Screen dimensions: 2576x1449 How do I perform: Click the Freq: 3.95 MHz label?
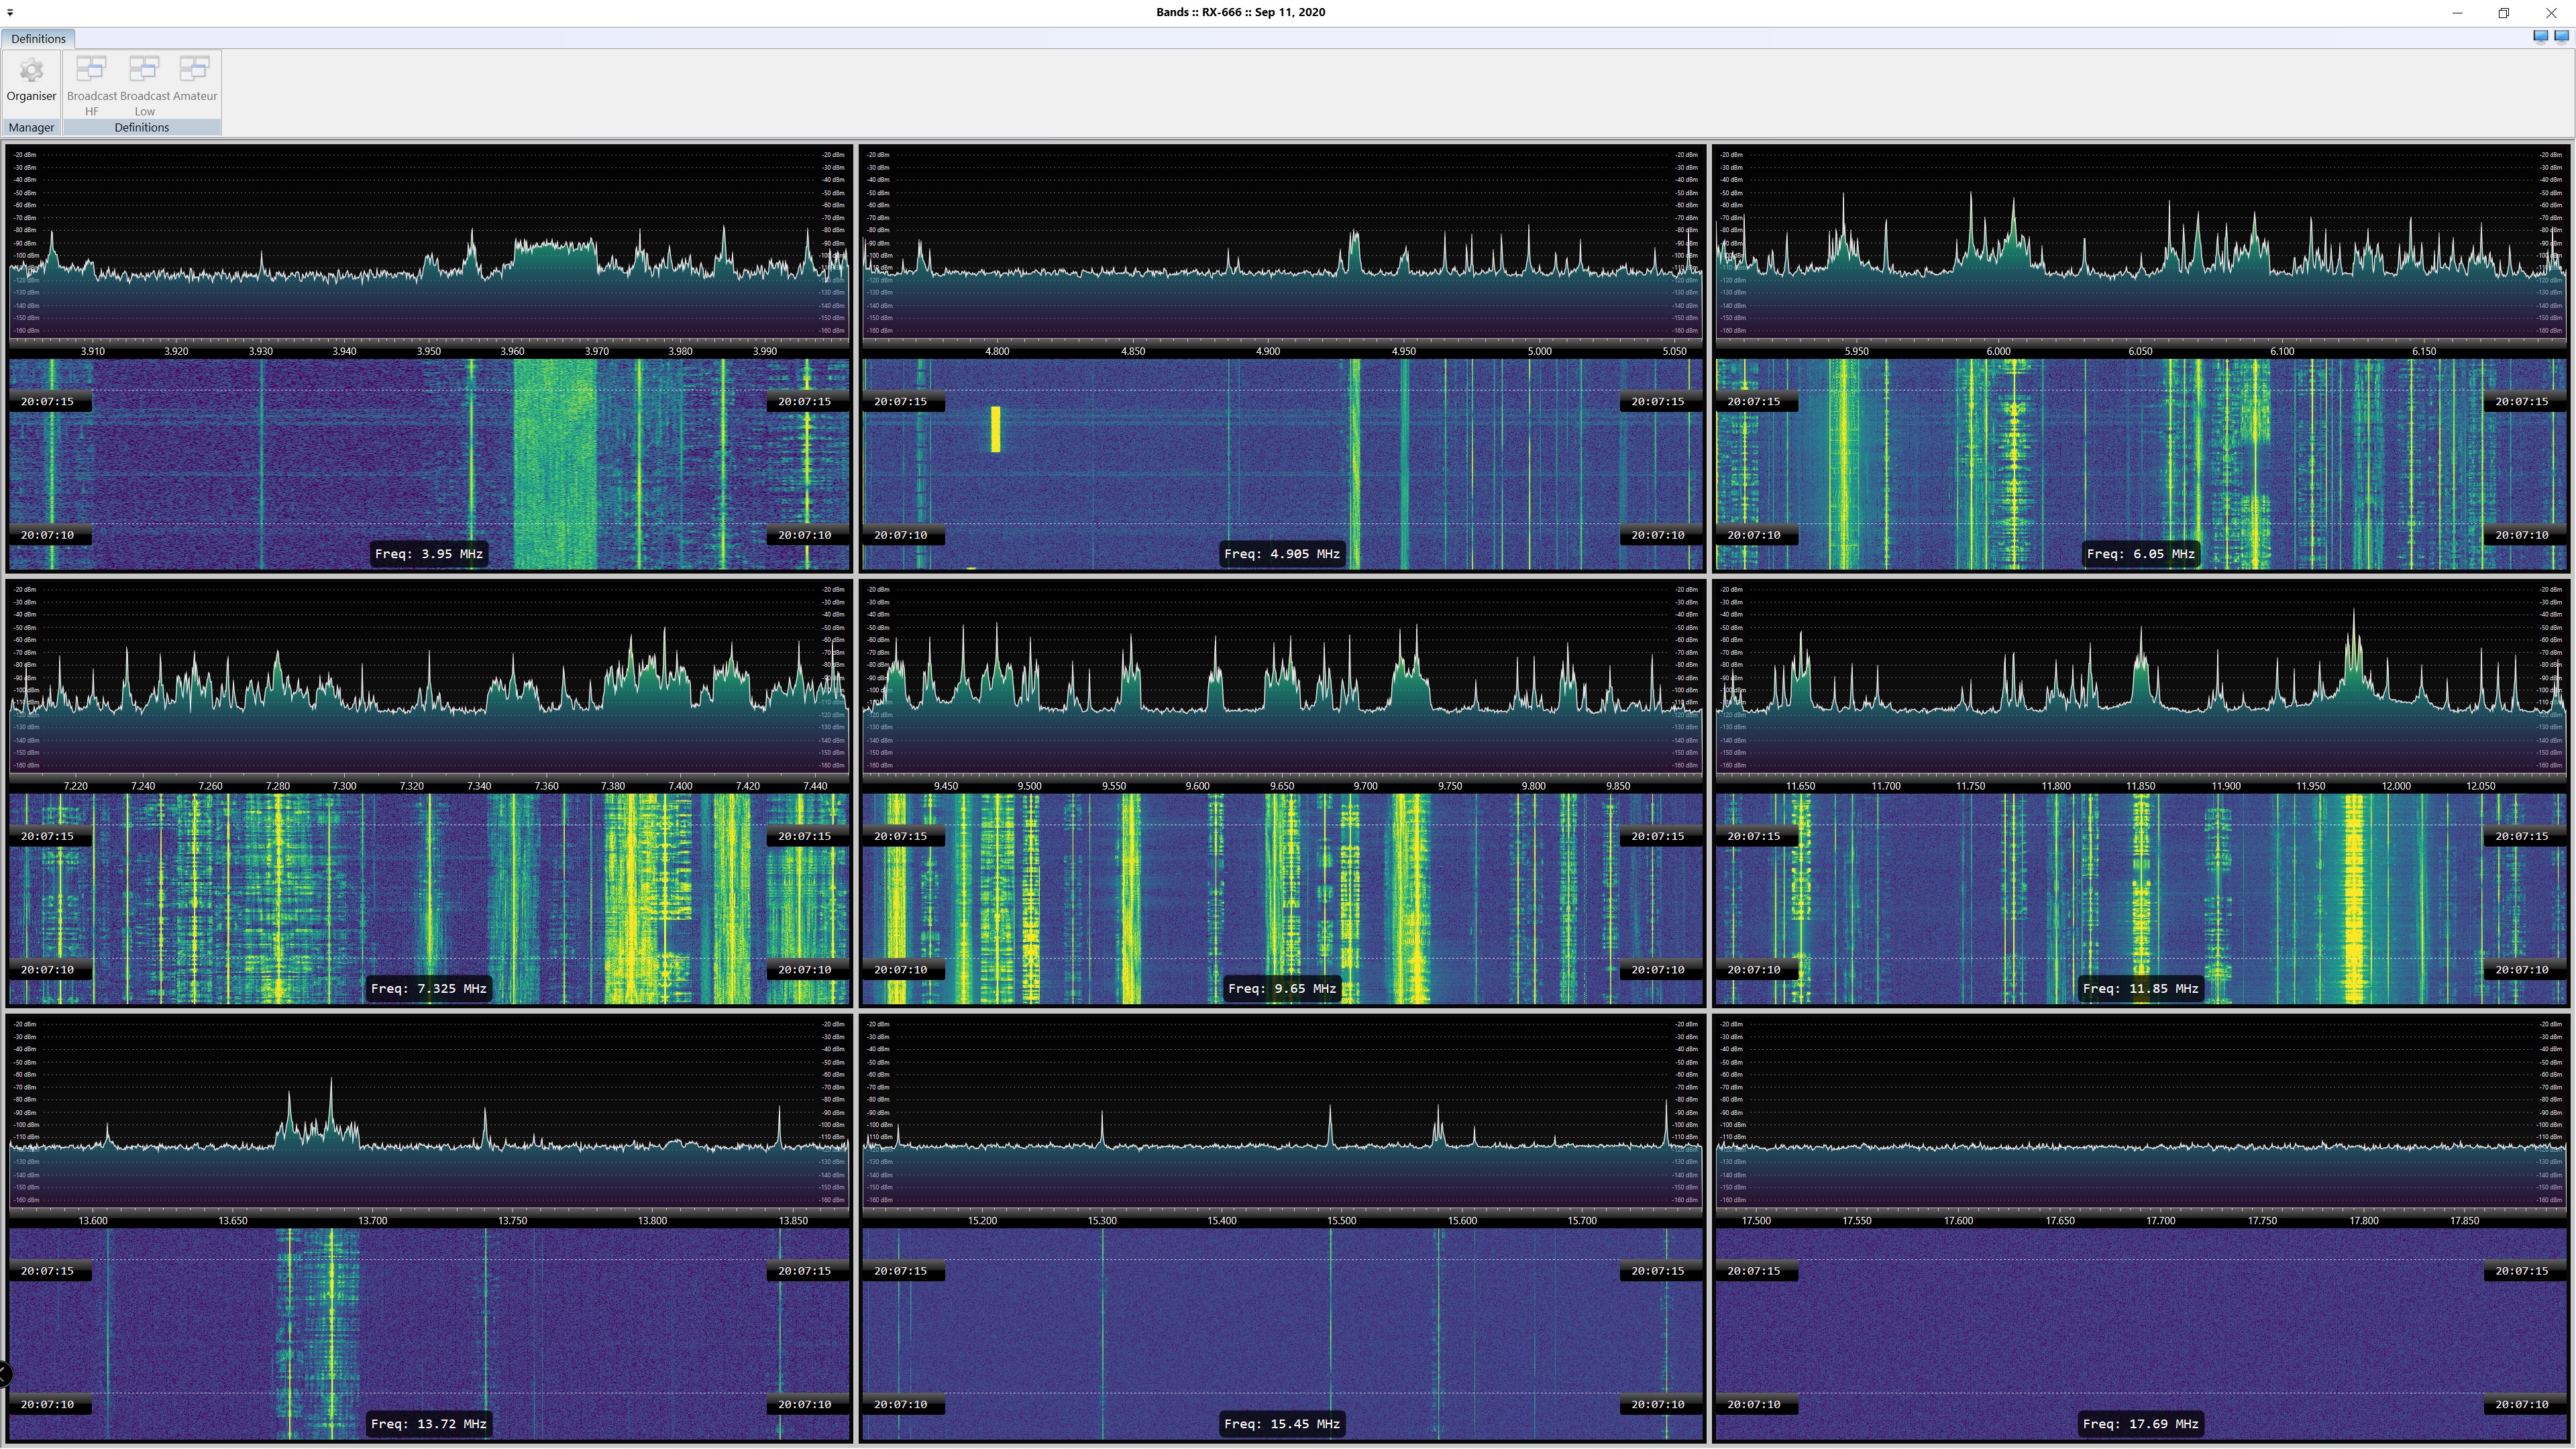(428, 554)
